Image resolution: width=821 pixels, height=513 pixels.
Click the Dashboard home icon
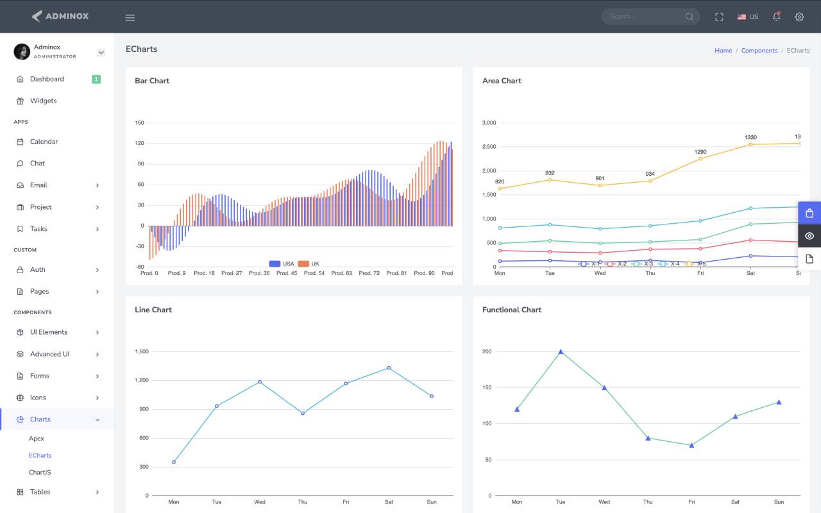(20, 79)
